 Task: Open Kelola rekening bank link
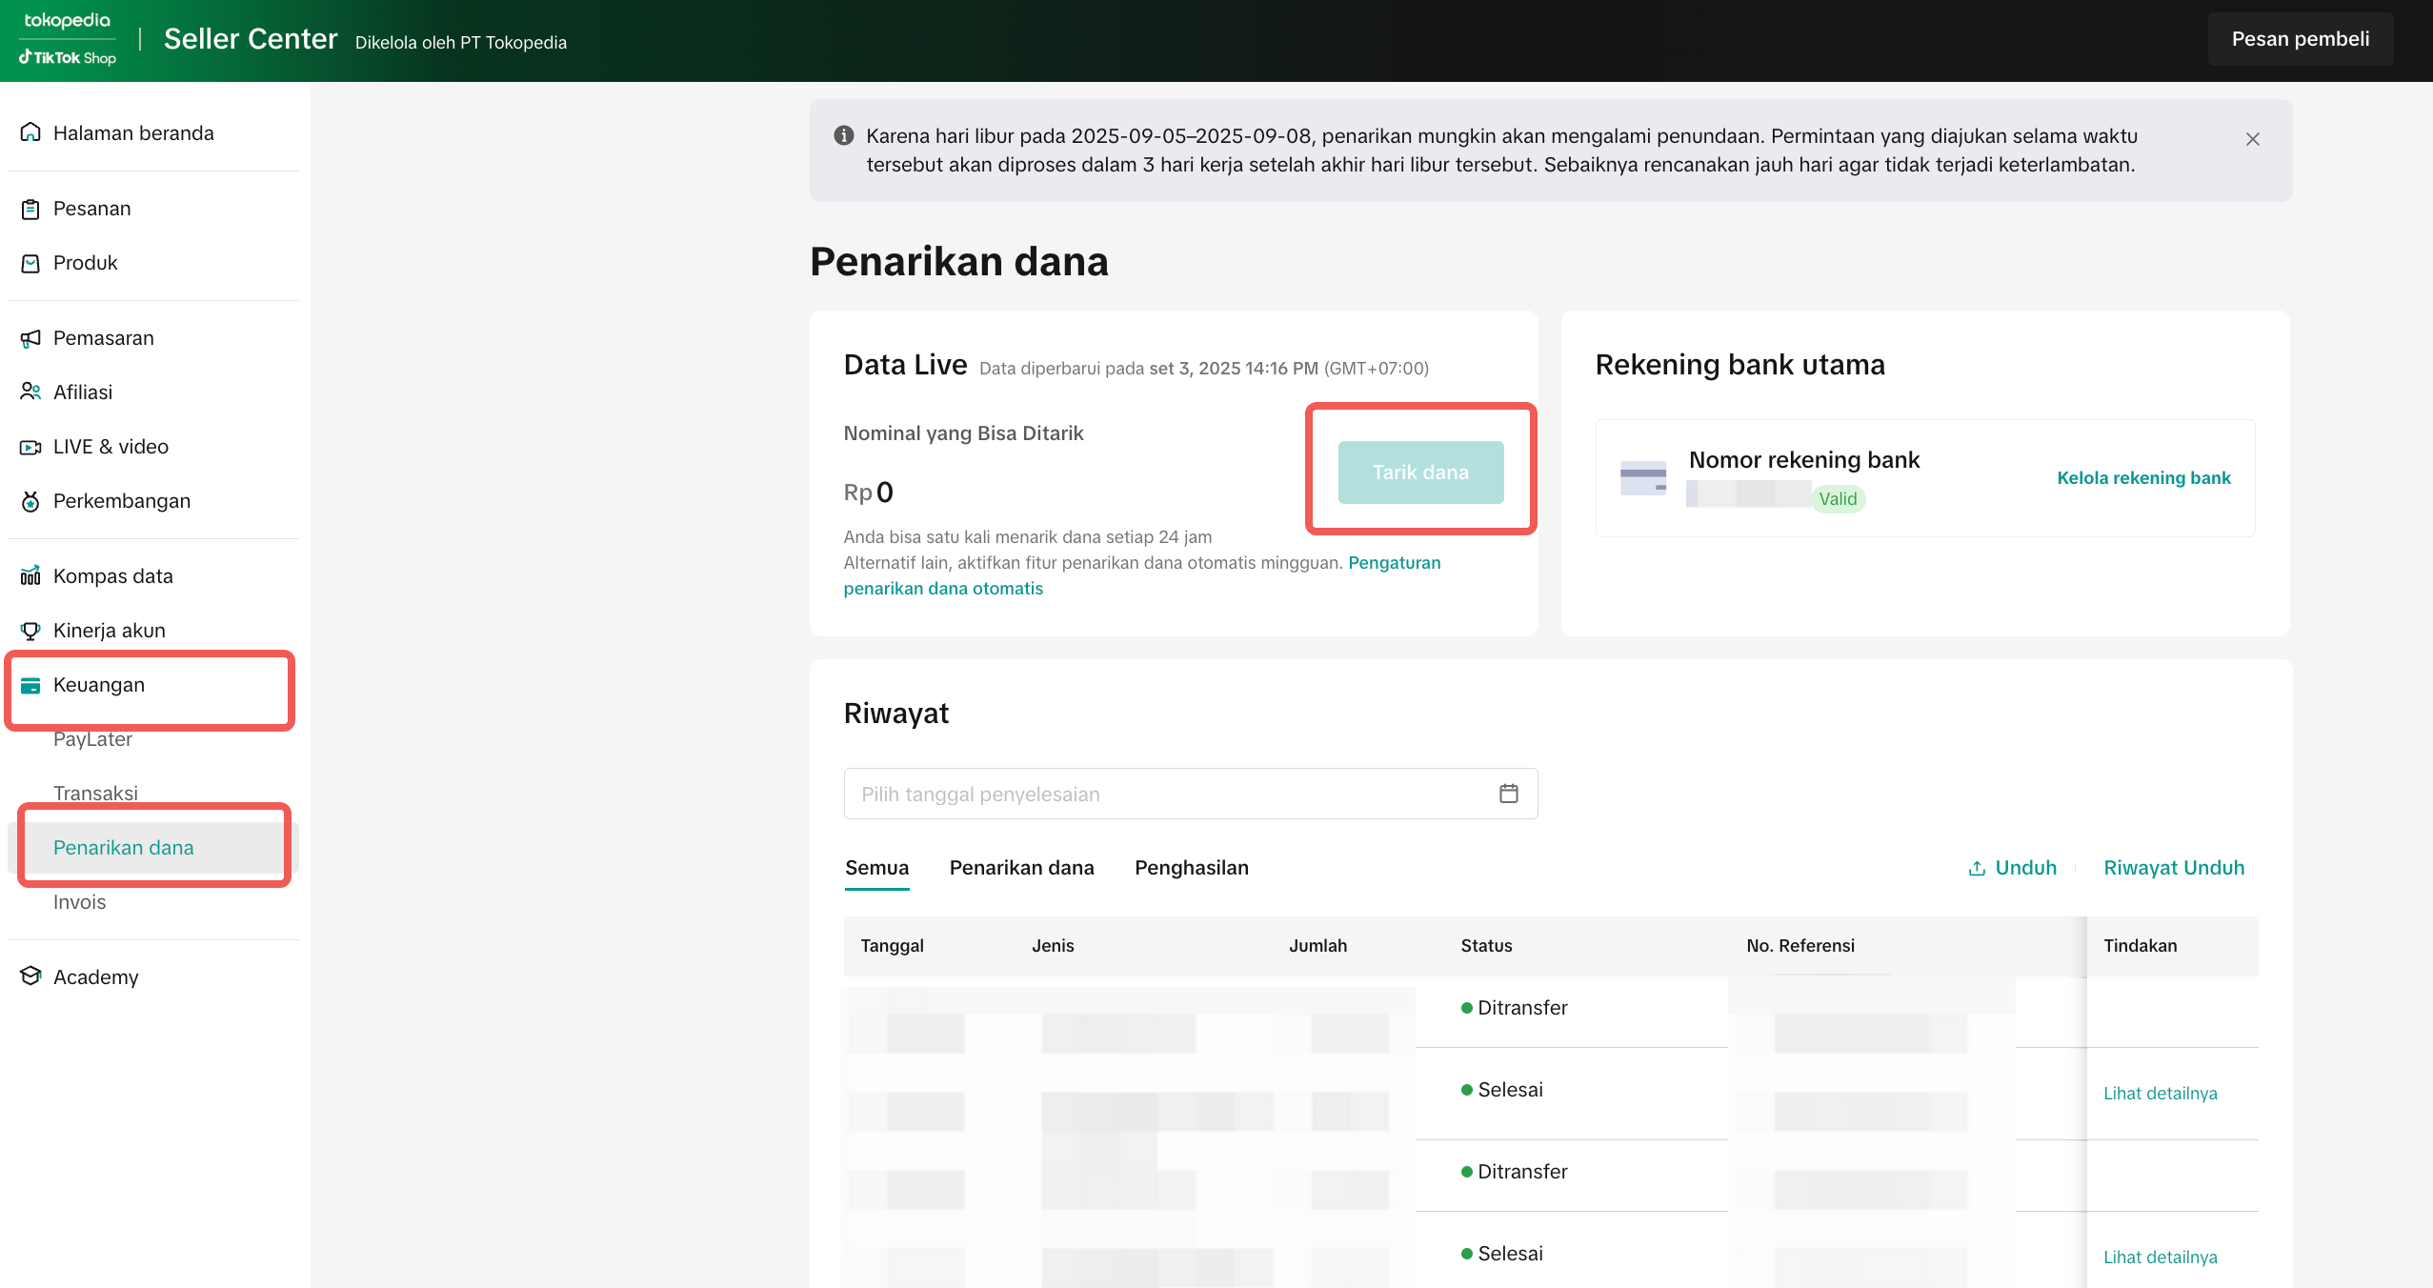[2142, 478]
